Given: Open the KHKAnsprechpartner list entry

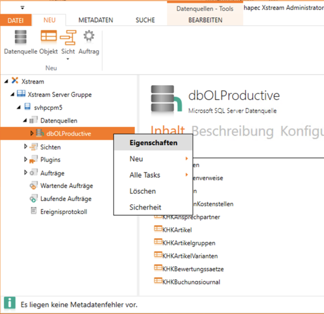Looking at the screenshot, I should (191, 217).
